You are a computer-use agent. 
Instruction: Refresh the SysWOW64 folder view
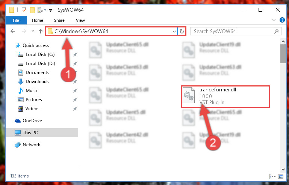pyautogui.click(x=182, y=31)
